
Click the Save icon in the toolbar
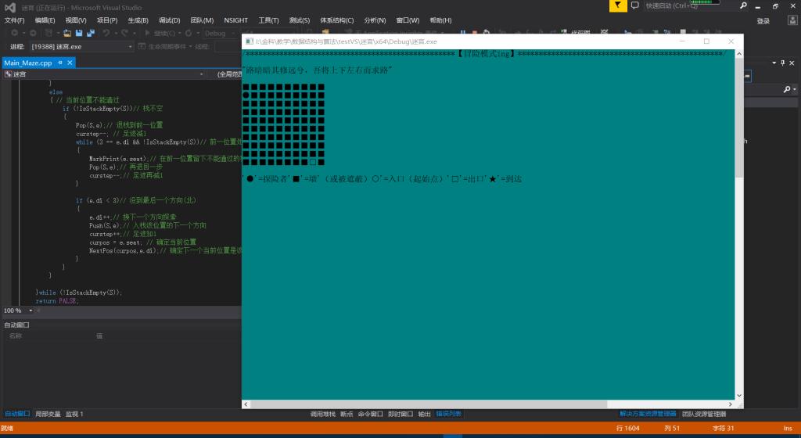click(x=79, y=34)
